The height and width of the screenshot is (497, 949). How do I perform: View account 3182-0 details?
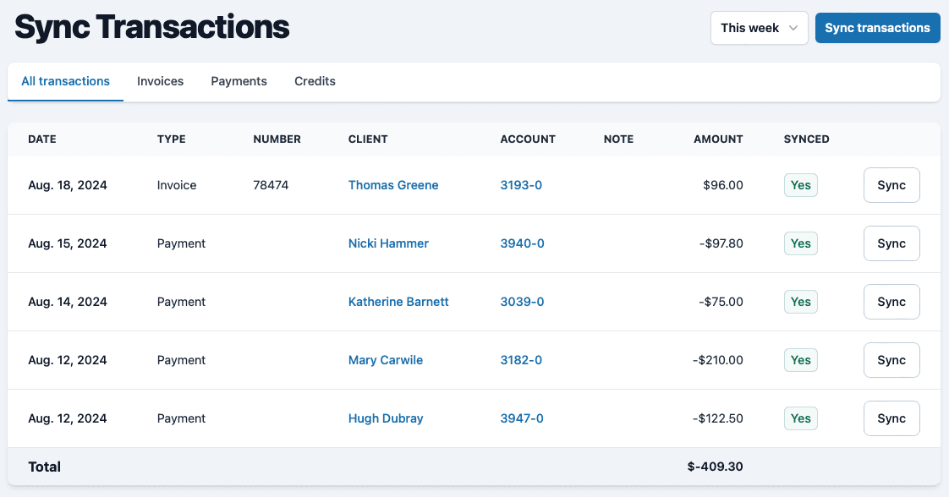(x=521, y=360)
